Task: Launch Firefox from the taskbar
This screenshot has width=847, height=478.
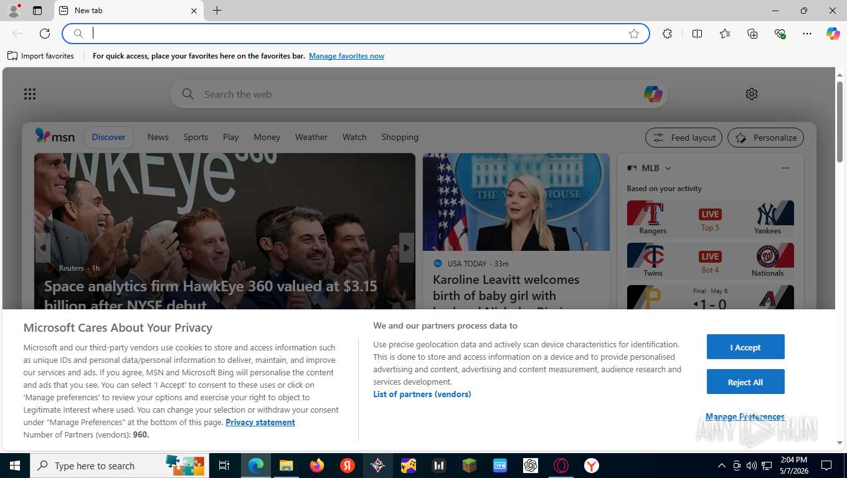Action: [x=317, y=466]
